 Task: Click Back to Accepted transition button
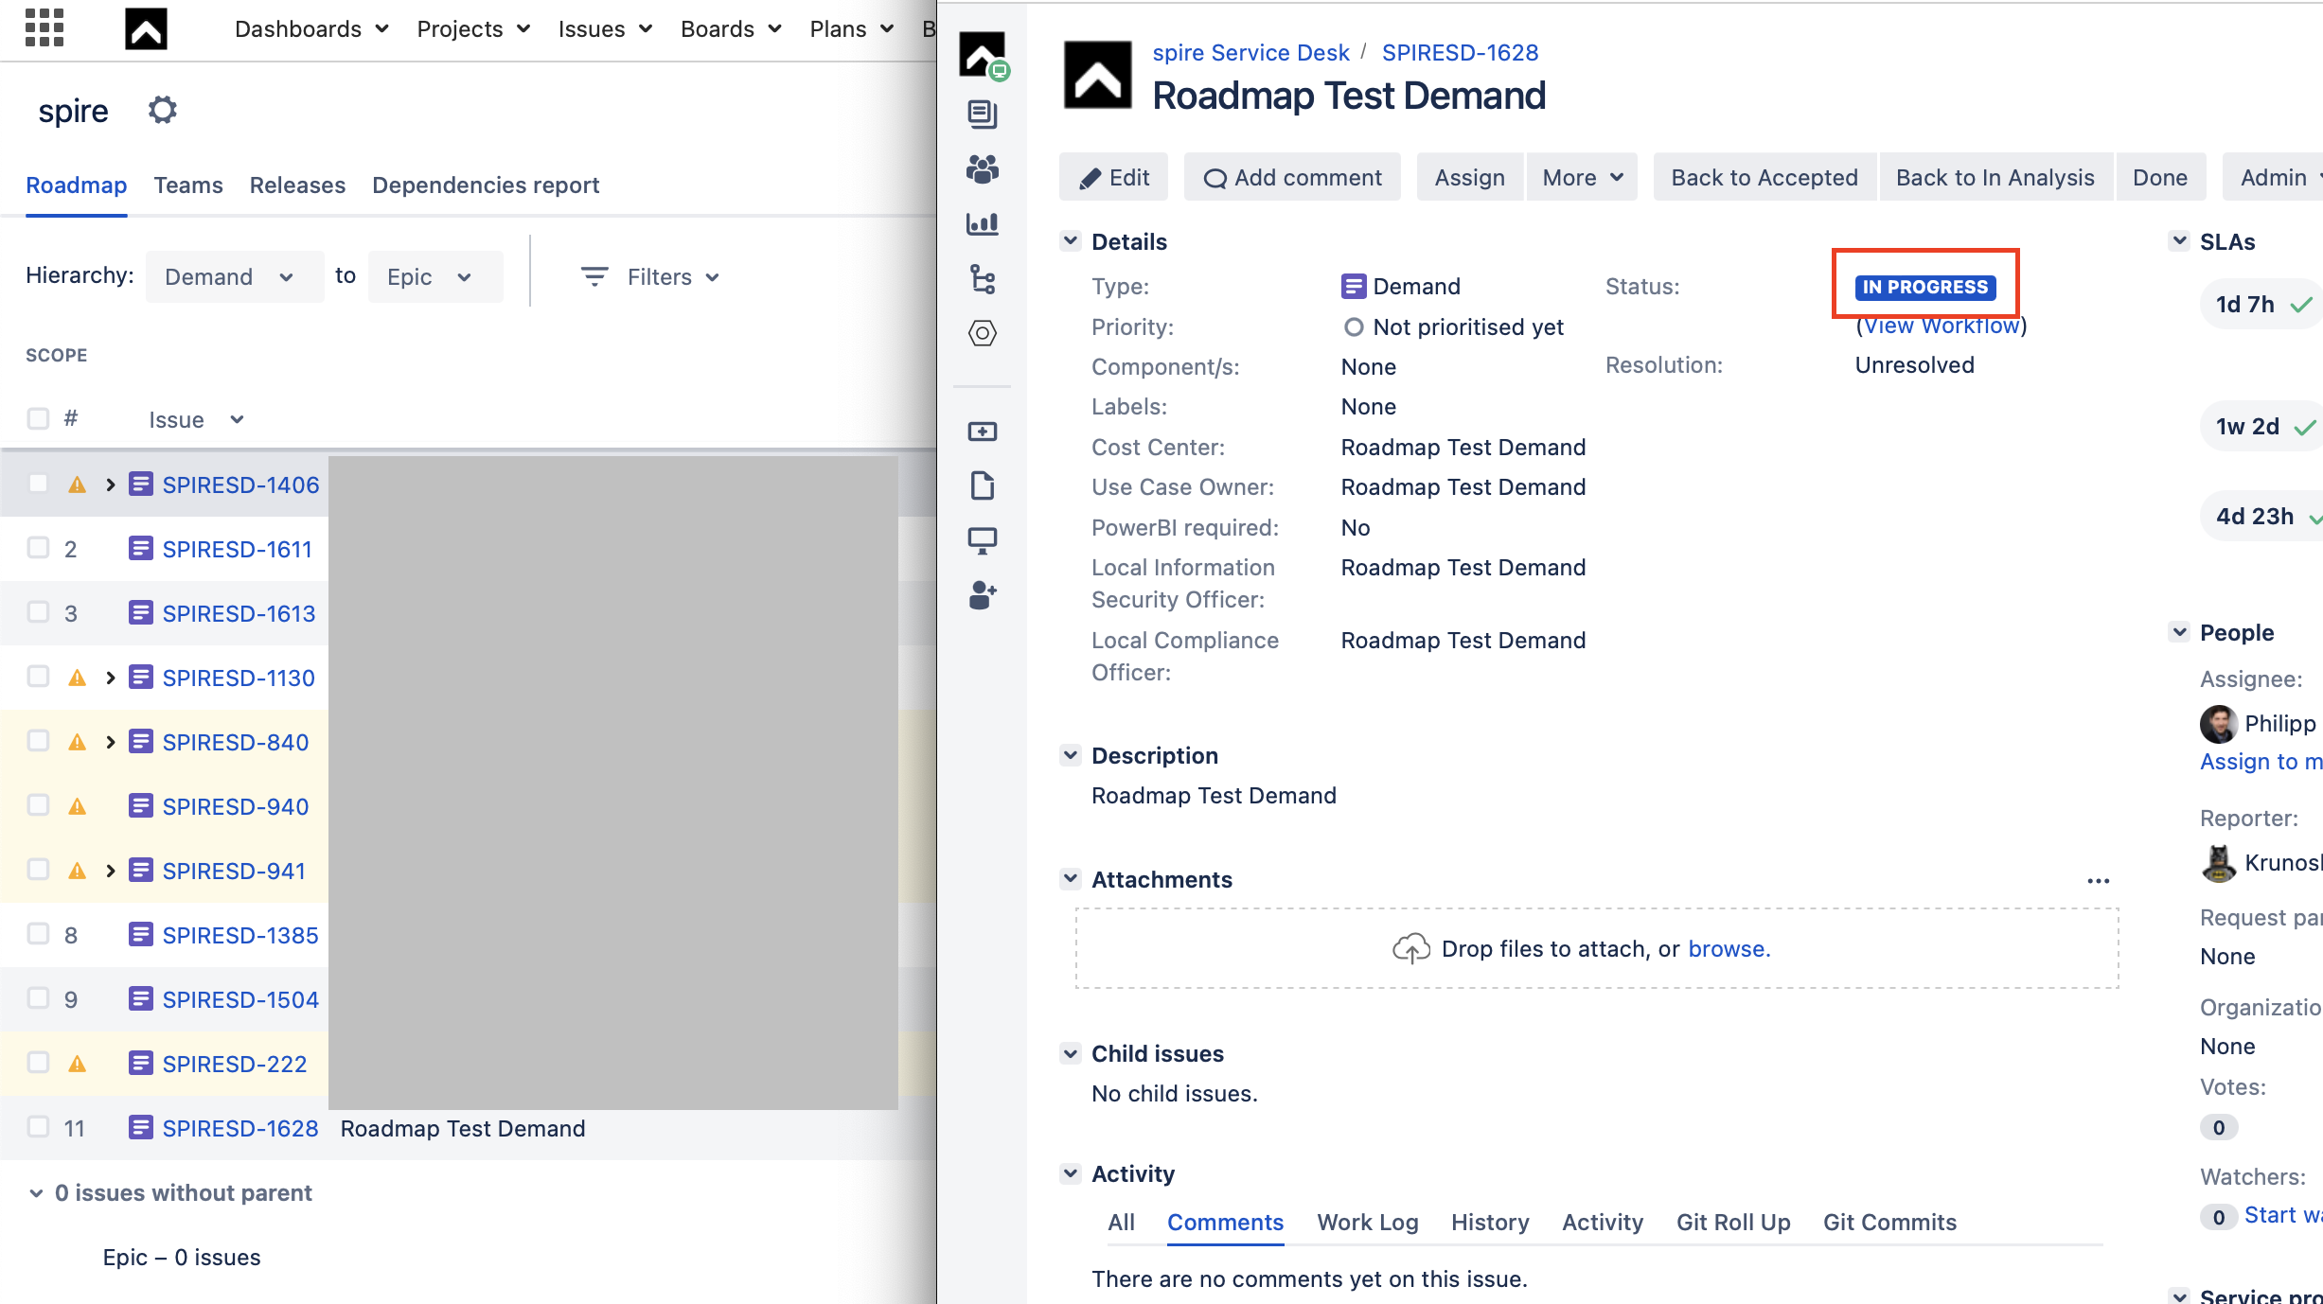click(1764, 177)
